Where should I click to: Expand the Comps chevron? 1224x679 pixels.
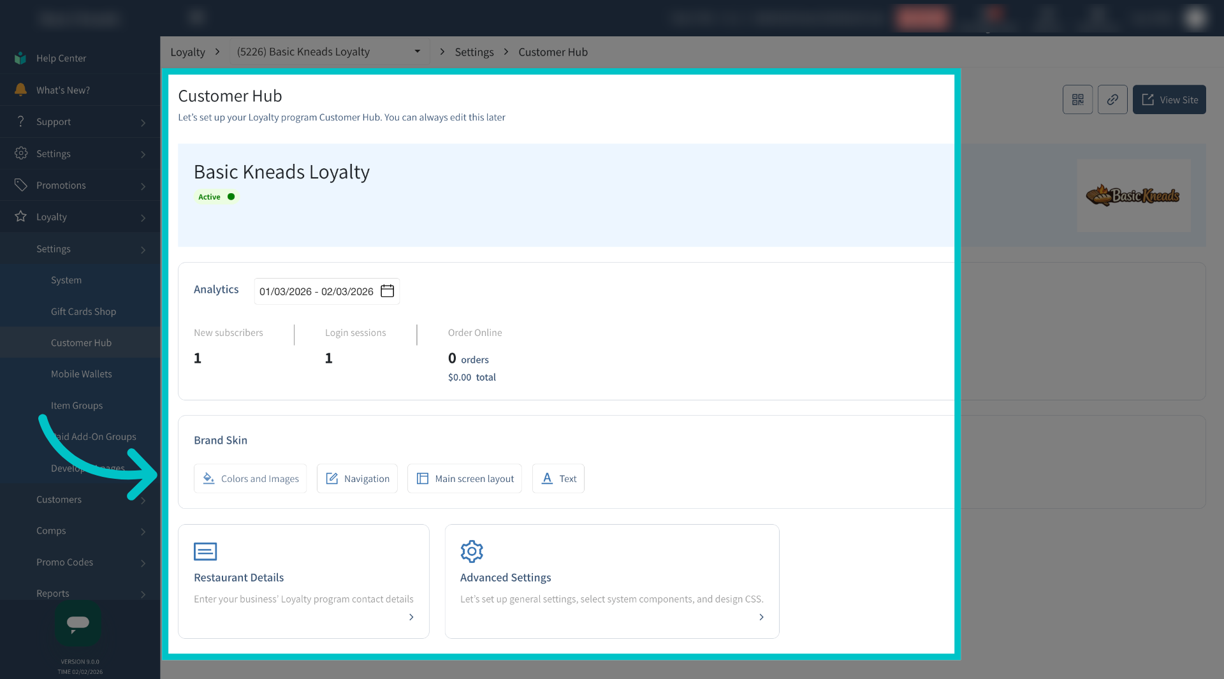[143, 531]
